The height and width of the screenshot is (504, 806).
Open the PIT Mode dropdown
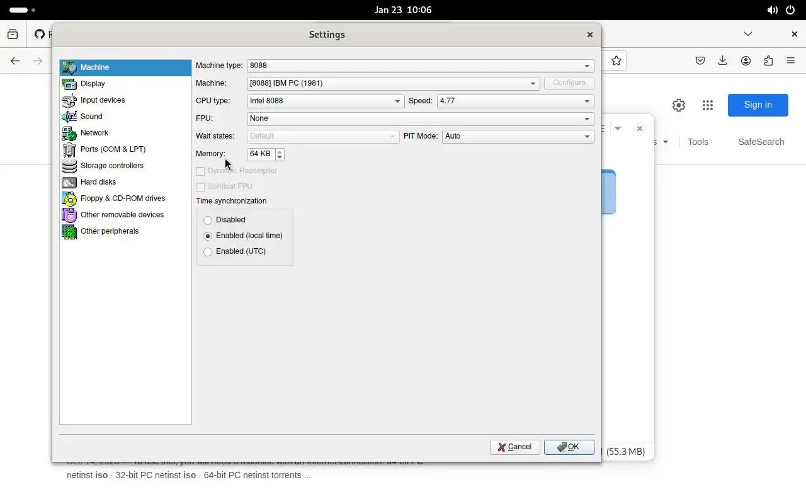518,136
